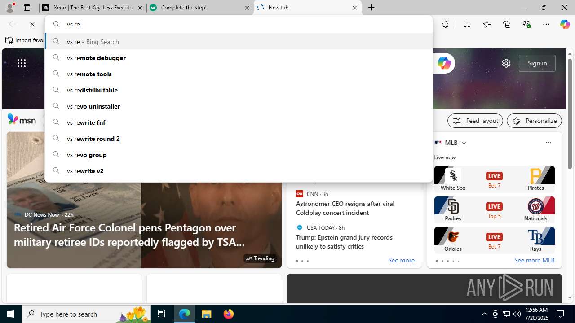Open the See more news link
The image size is (575, 323).
(401, 260)
